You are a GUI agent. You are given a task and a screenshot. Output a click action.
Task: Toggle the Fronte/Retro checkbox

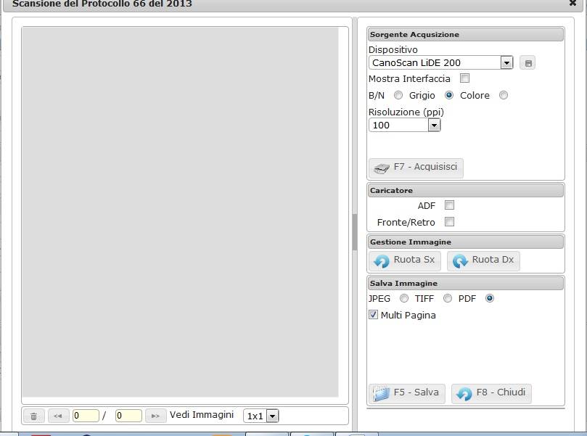click(x=449, y=222)
